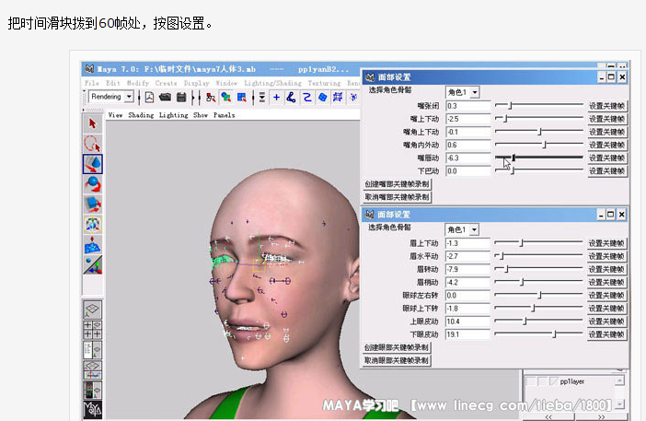Click Select by object type icon

click(225, 98)
